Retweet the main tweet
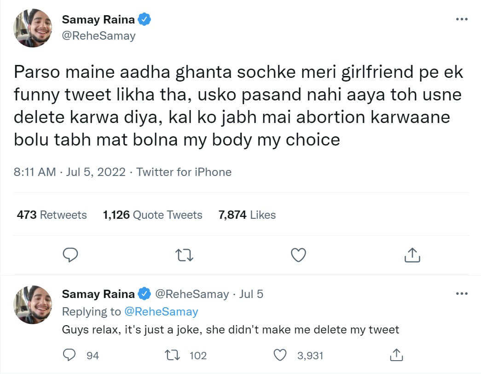 184,255
